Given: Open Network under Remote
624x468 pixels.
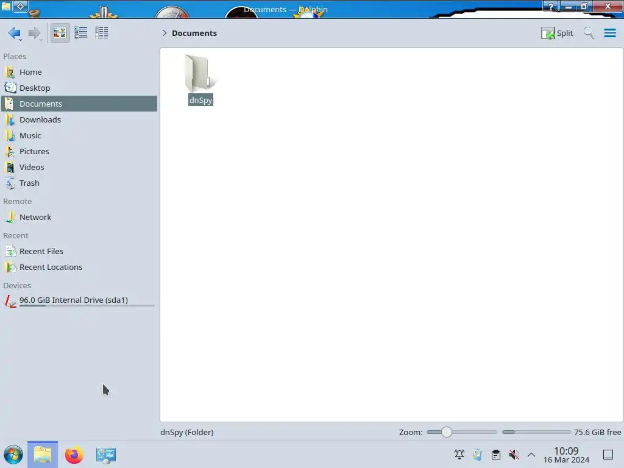Looking at the screenshot, I should coord(79,218).
